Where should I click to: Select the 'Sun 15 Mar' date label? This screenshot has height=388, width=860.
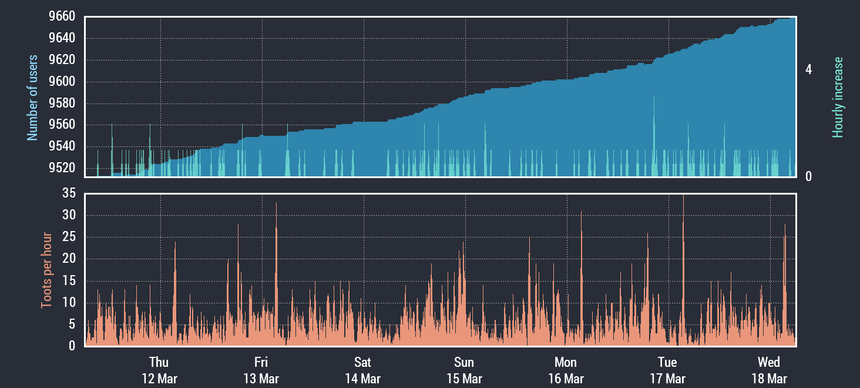[x=464, y=370]
